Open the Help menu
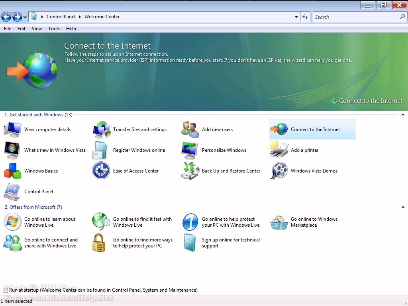Viewport: 408px width, 306px height. click(71, 29)
